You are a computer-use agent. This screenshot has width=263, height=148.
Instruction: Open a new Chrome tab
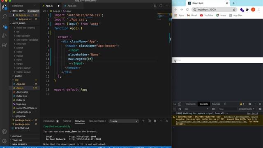coord(234,3)
